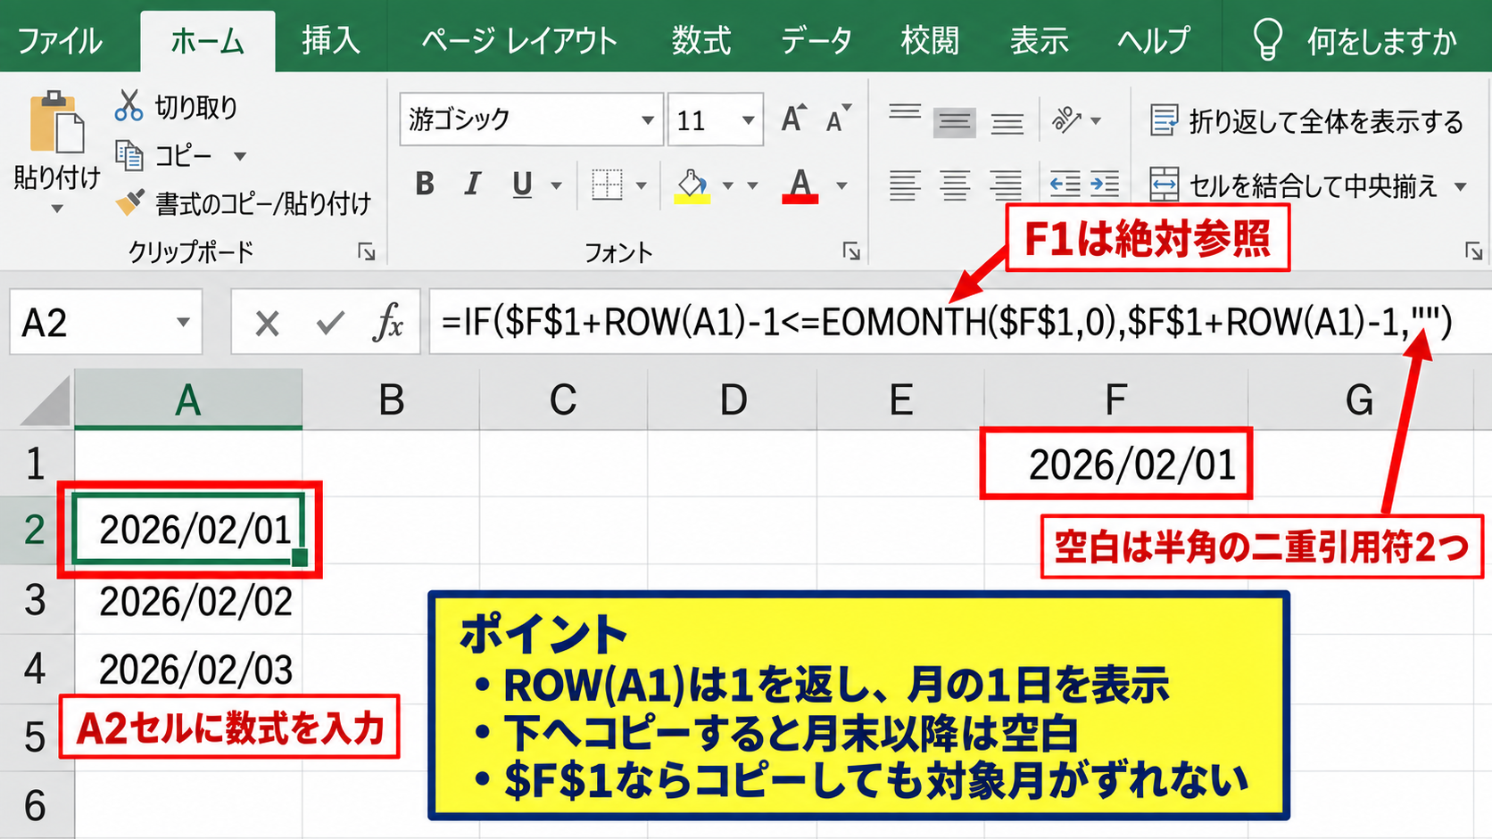This screenshot has width=1492, height=839.
Task: Align text right icon
Action: click(1007, 185)
